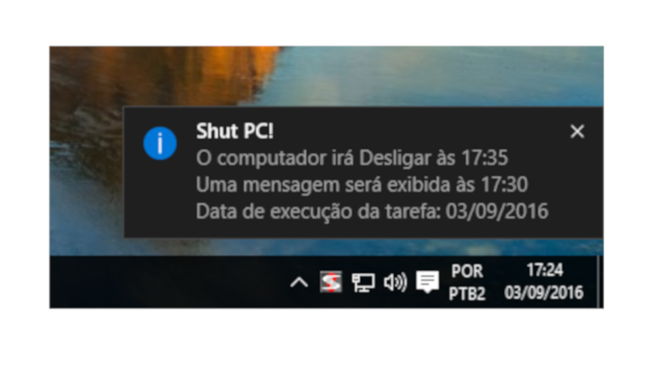Screen dimensions: 653x367
Task: Click the empty taskbar area left of tray
Action: 167,282
